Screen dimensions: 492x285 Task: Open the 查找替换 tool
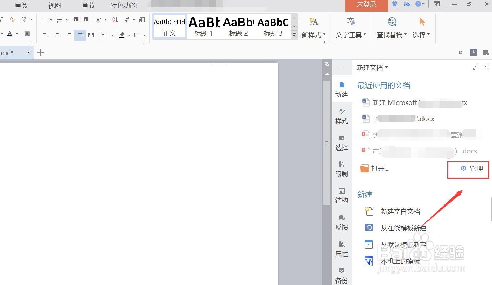(x=392, y=27)
